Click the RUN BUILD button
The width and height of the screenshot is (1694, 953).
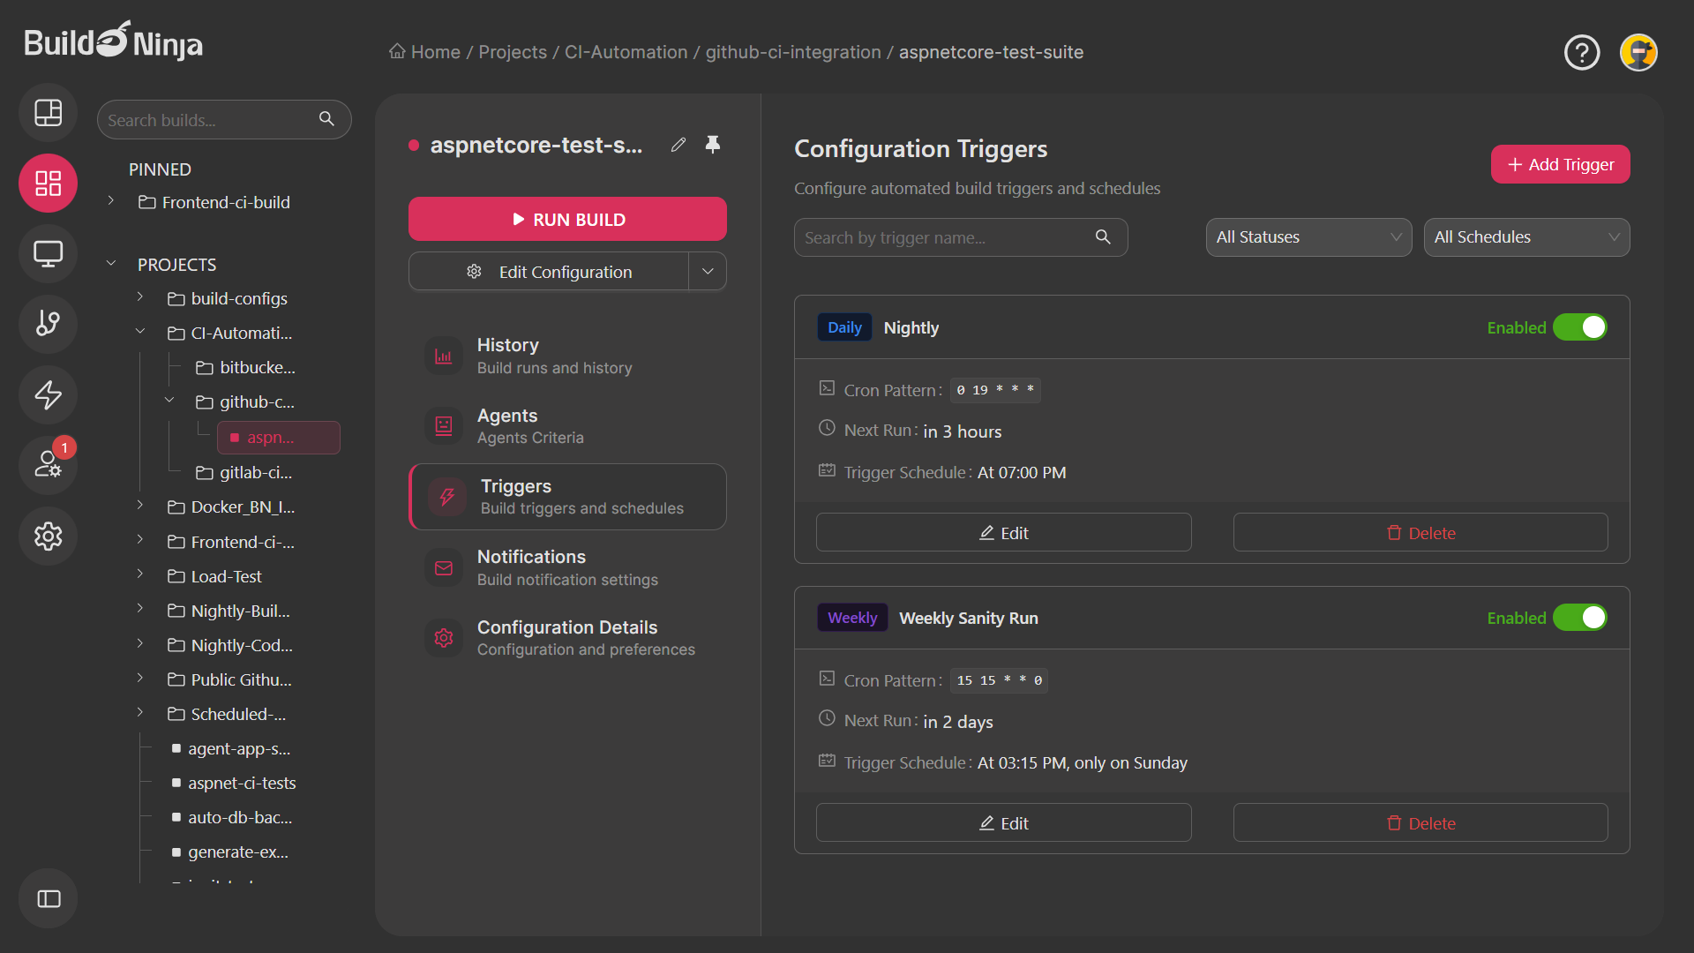567,219
